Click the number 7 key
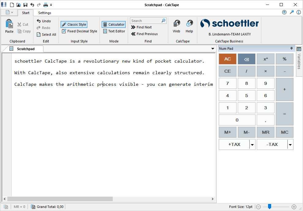 (227, 83)
